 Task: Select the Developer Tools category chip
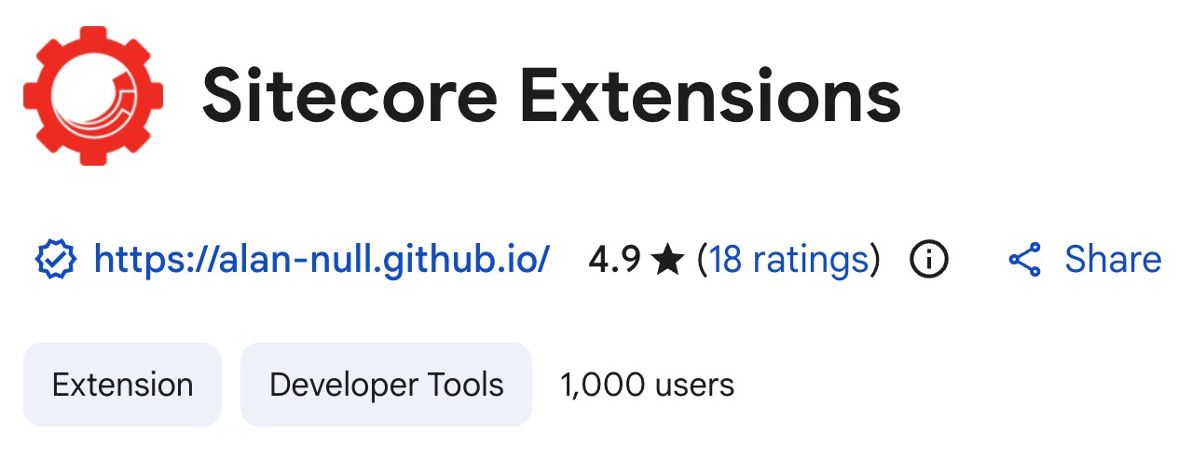click(x=386, y=385)
